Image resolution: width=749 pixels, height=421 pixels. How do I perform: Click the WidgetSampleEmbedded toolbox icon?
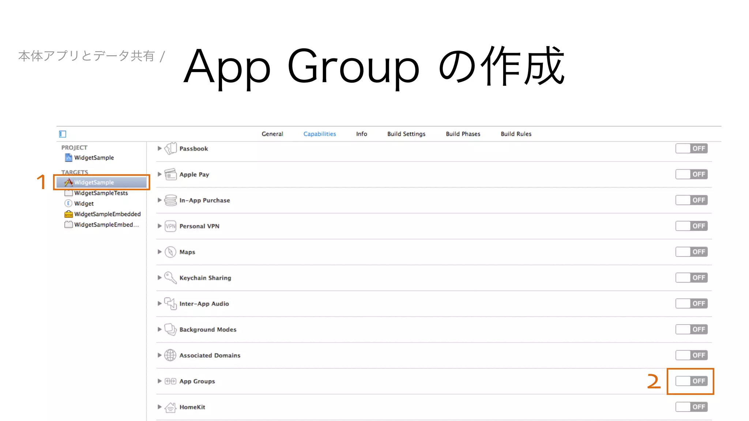click(68, 214)
